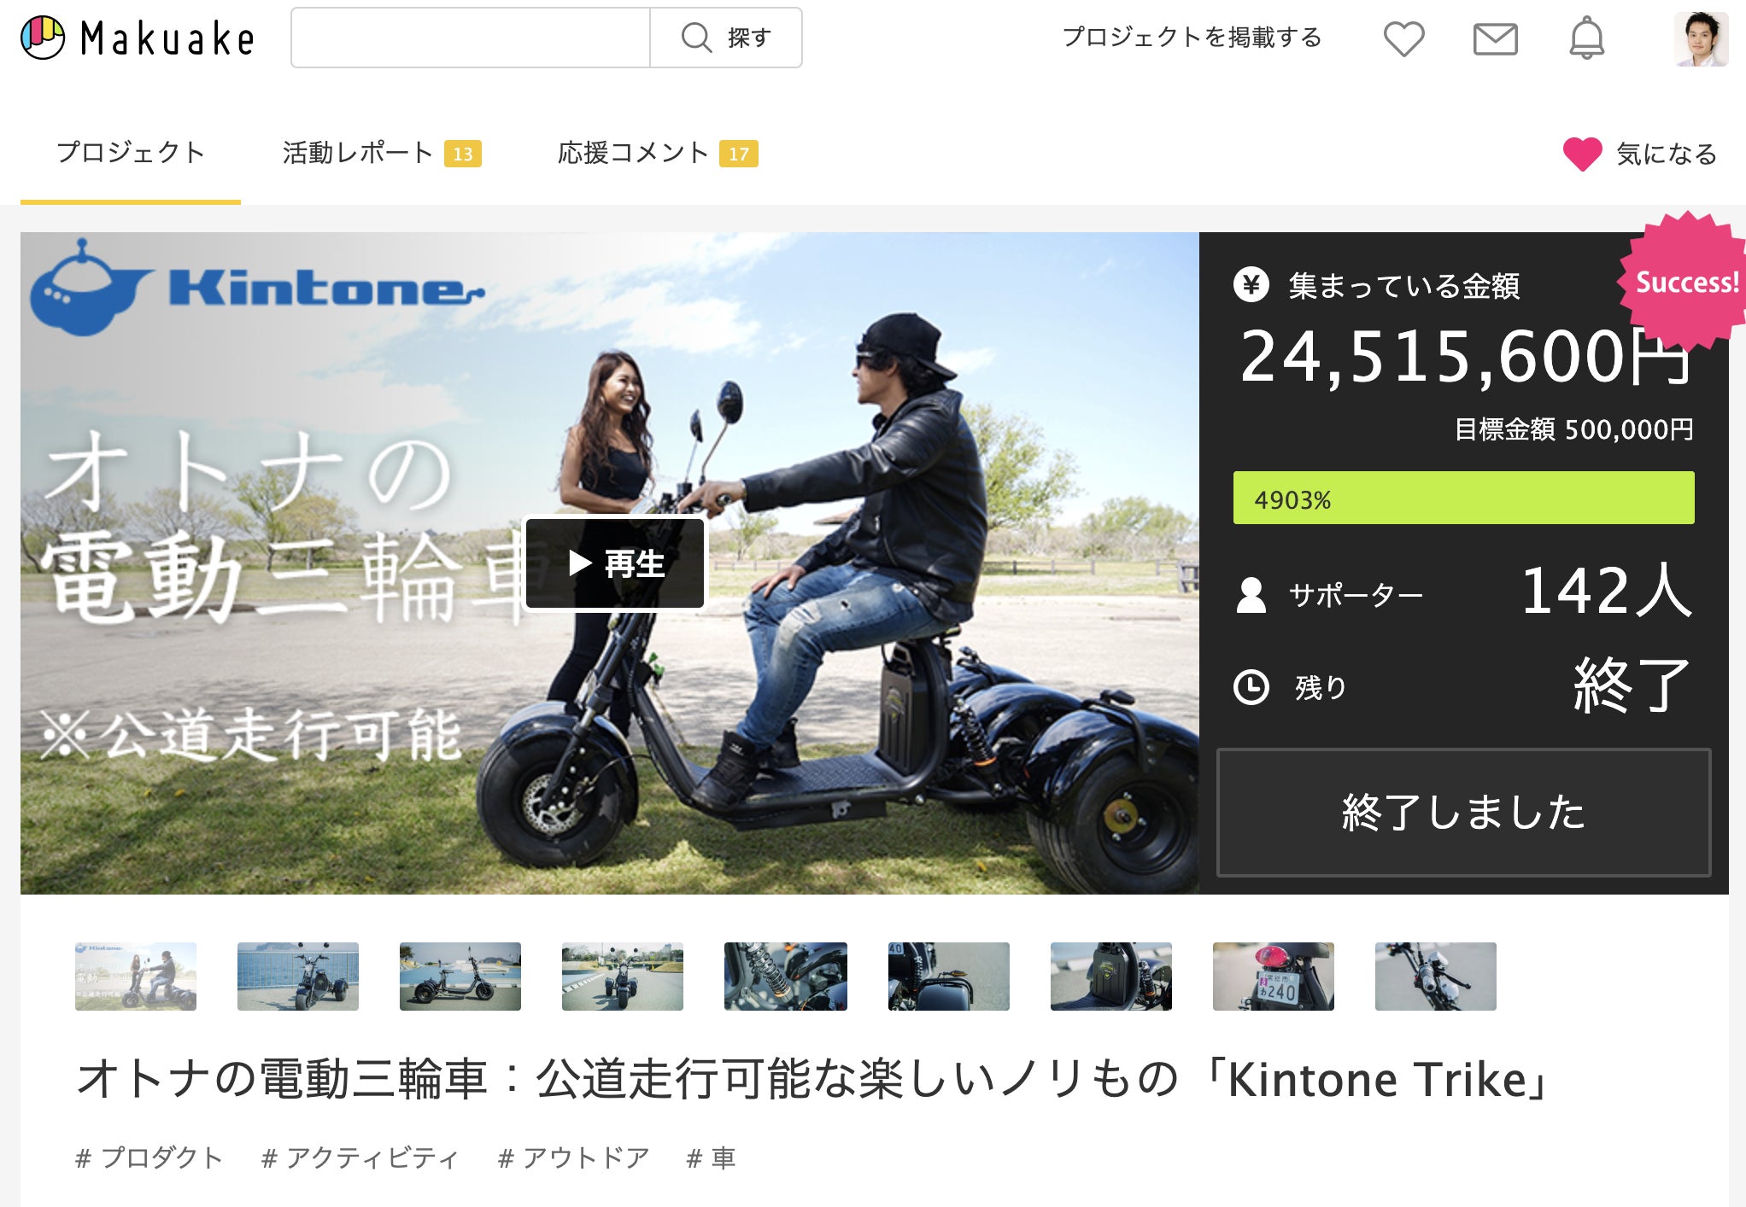Open the # アウトドア tag
This screenshot has height=1207, width=1746.
574,1158
